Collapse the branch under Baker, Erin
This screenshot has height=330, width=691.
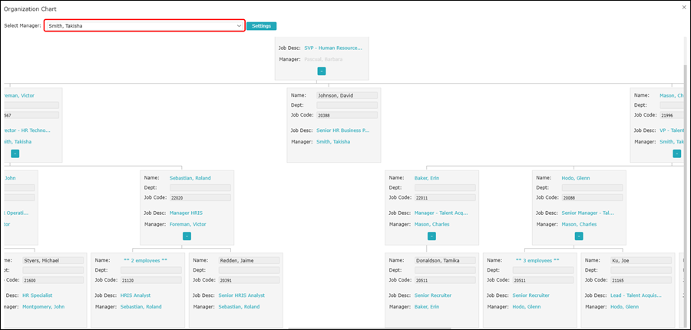[431, 236]
